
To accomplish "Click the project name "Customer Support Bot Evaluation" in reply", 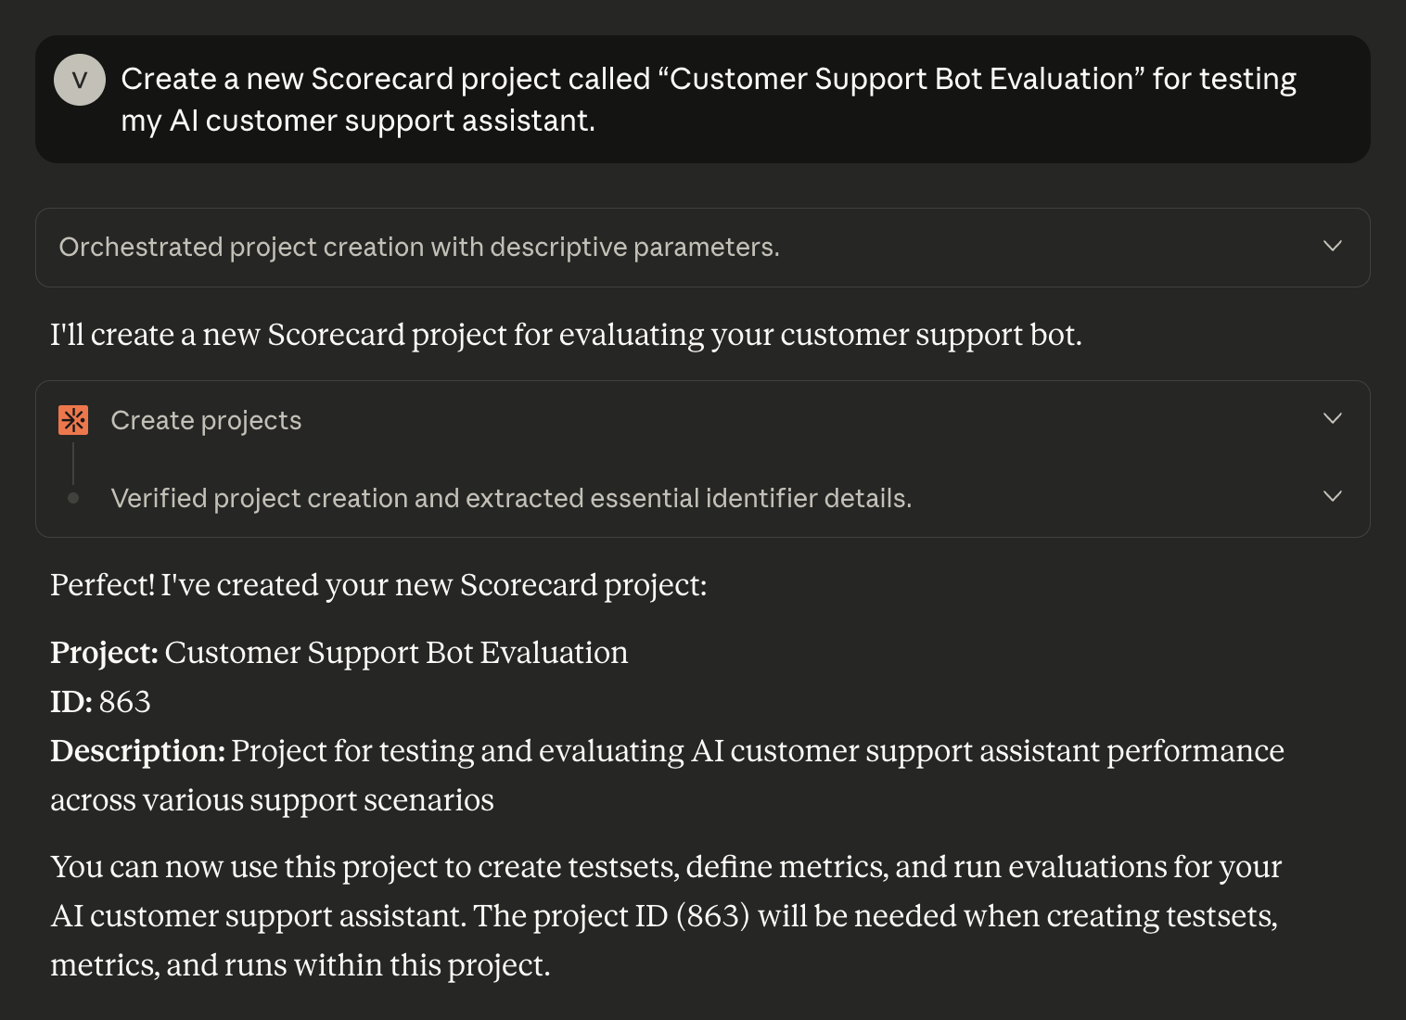I will pos(396,653).
